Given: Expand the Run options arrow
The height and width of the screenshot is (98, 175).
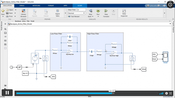Looking at the screenshot, I should [98, 16].
